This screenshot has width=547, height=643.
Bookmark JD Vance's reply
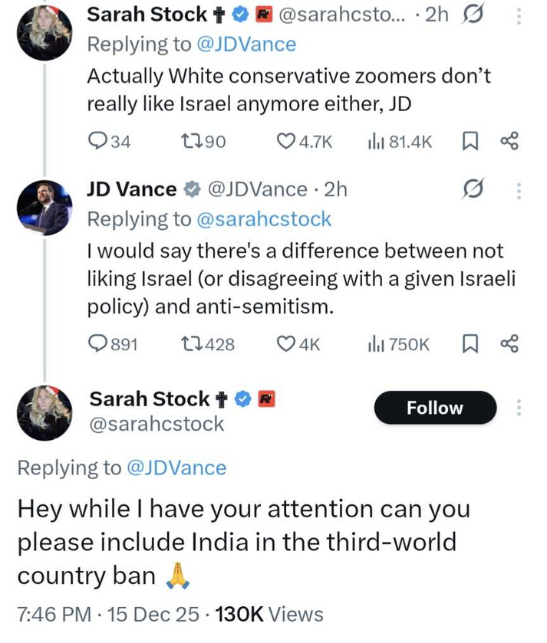(x=470, y=344)
